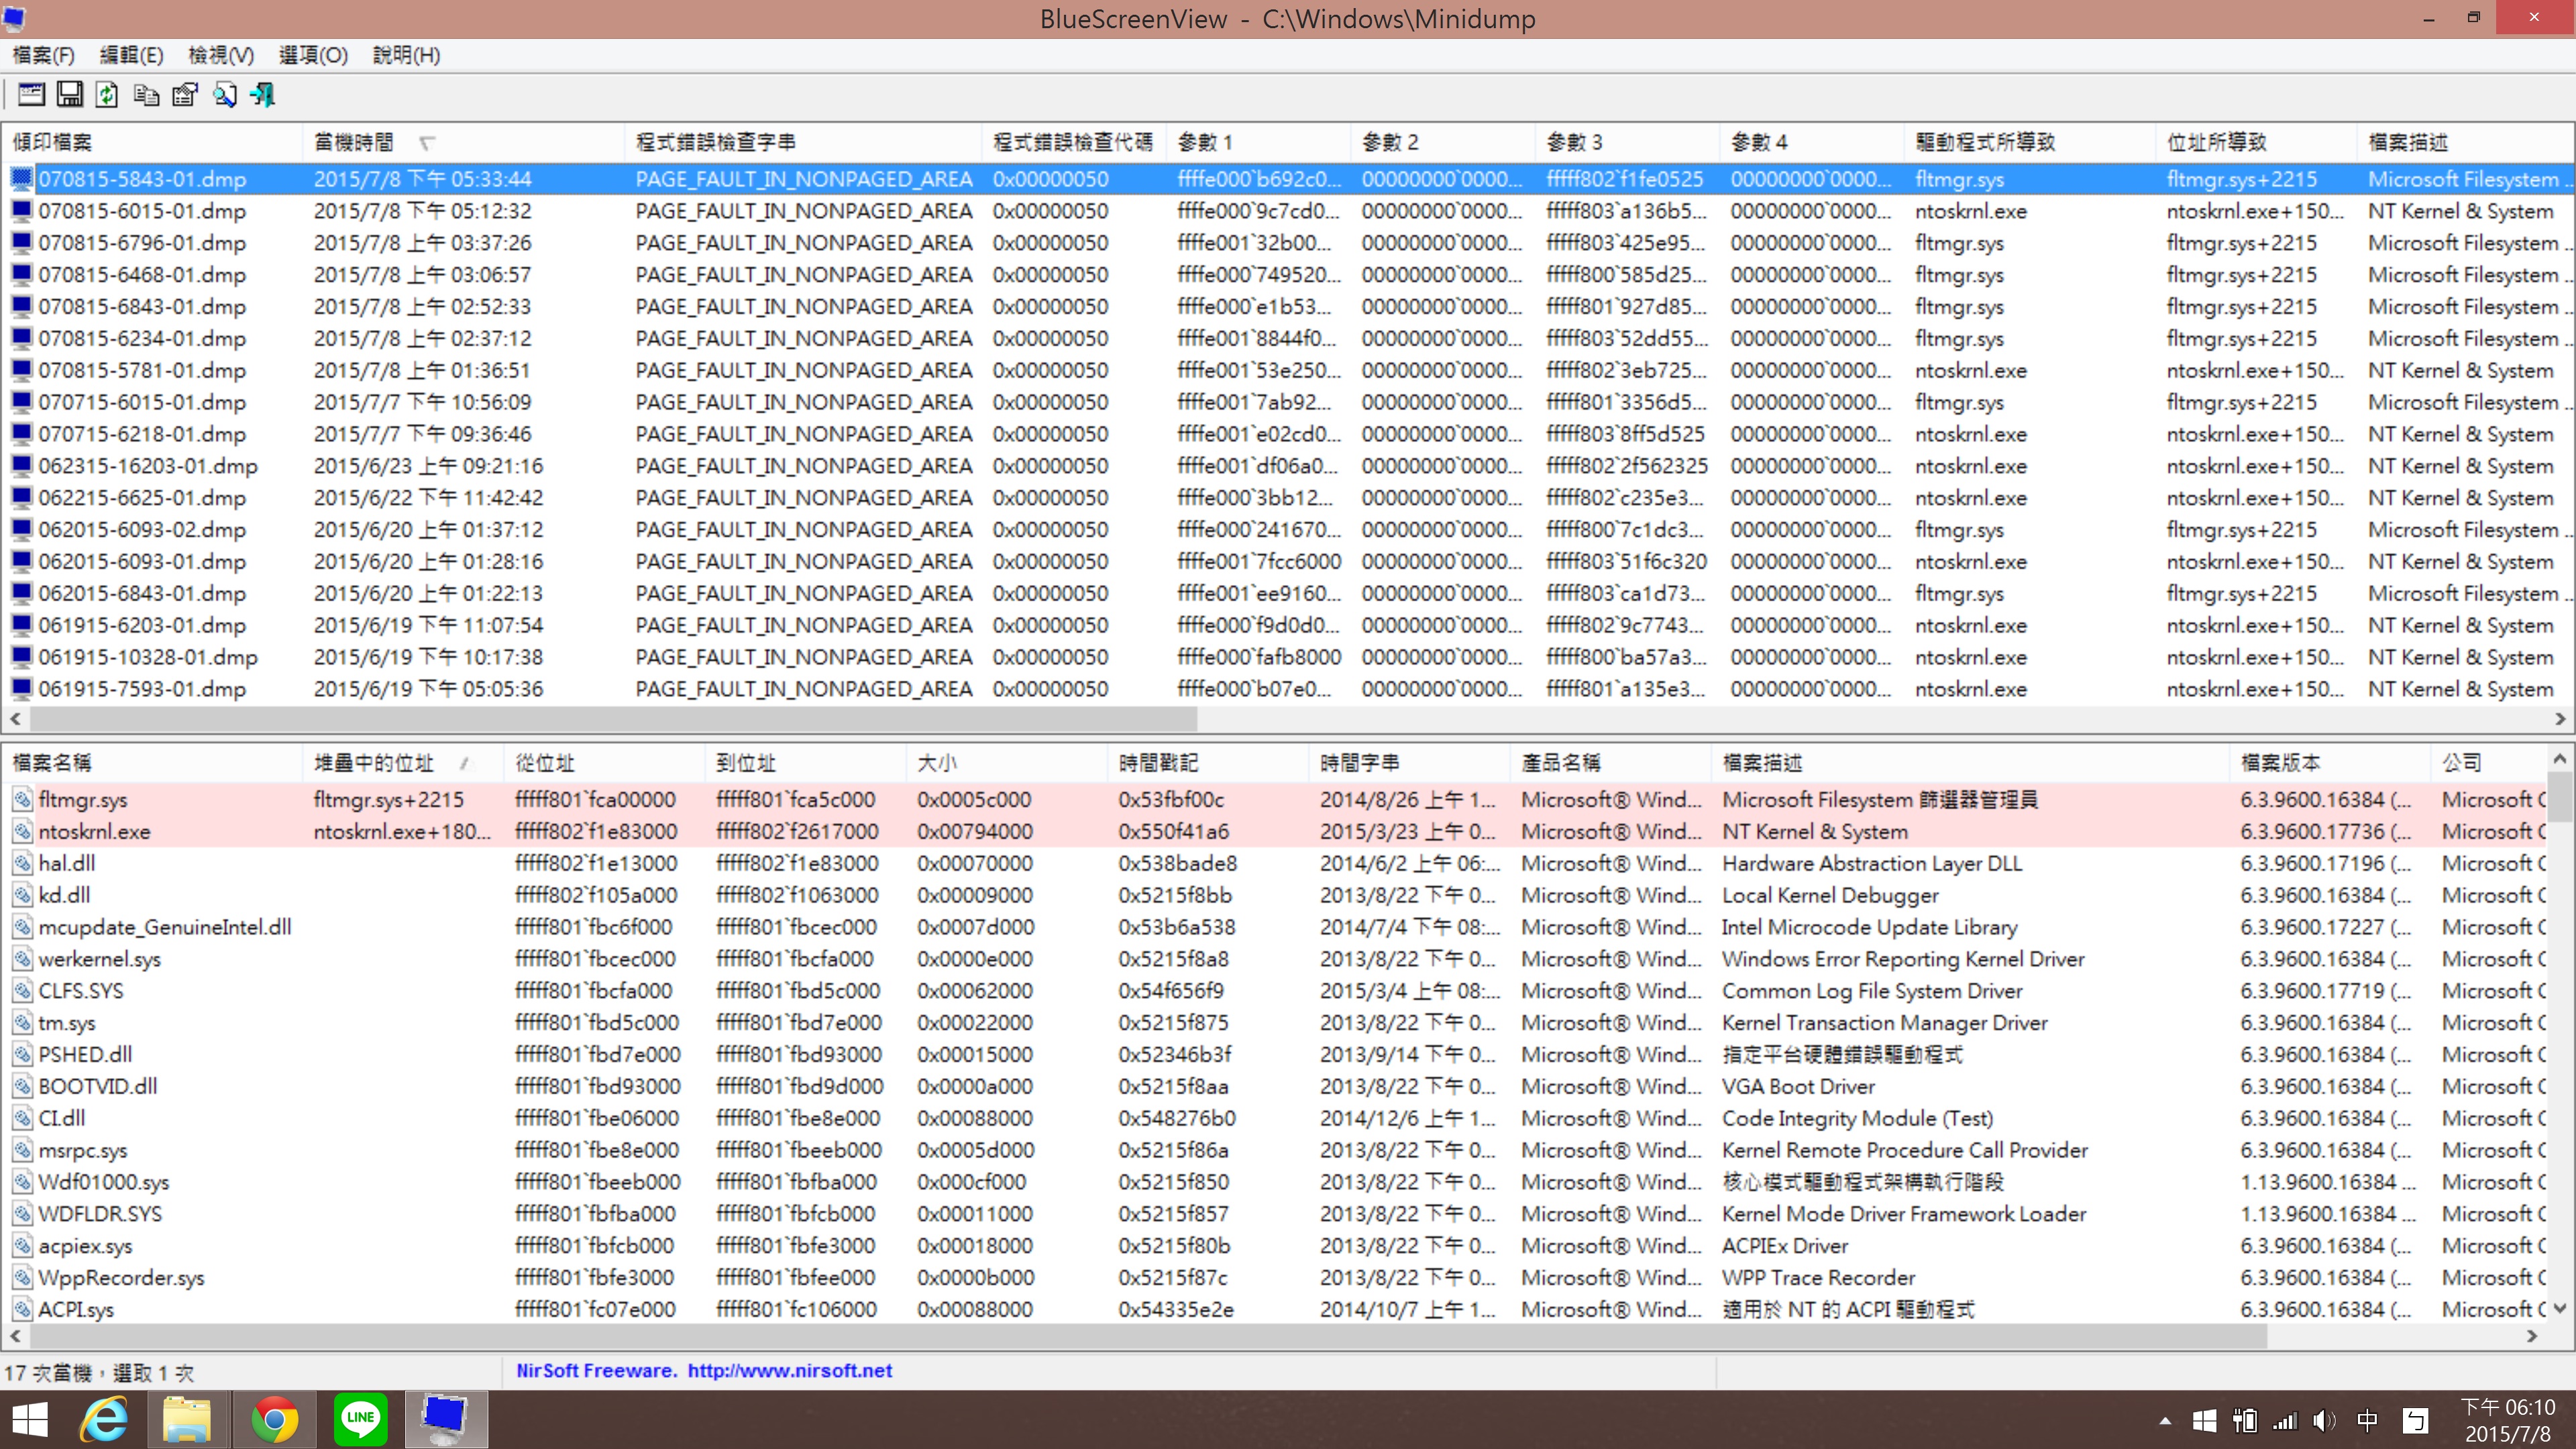
Task: Click the hal.dll driver file icon
Action: [x=22, y=863]
